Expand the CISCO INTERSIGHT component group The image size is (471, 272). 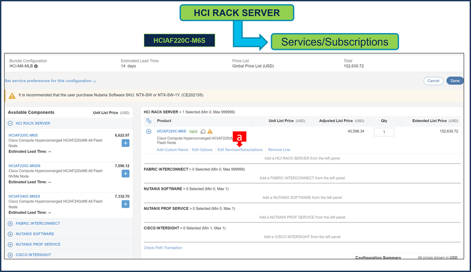10,255
